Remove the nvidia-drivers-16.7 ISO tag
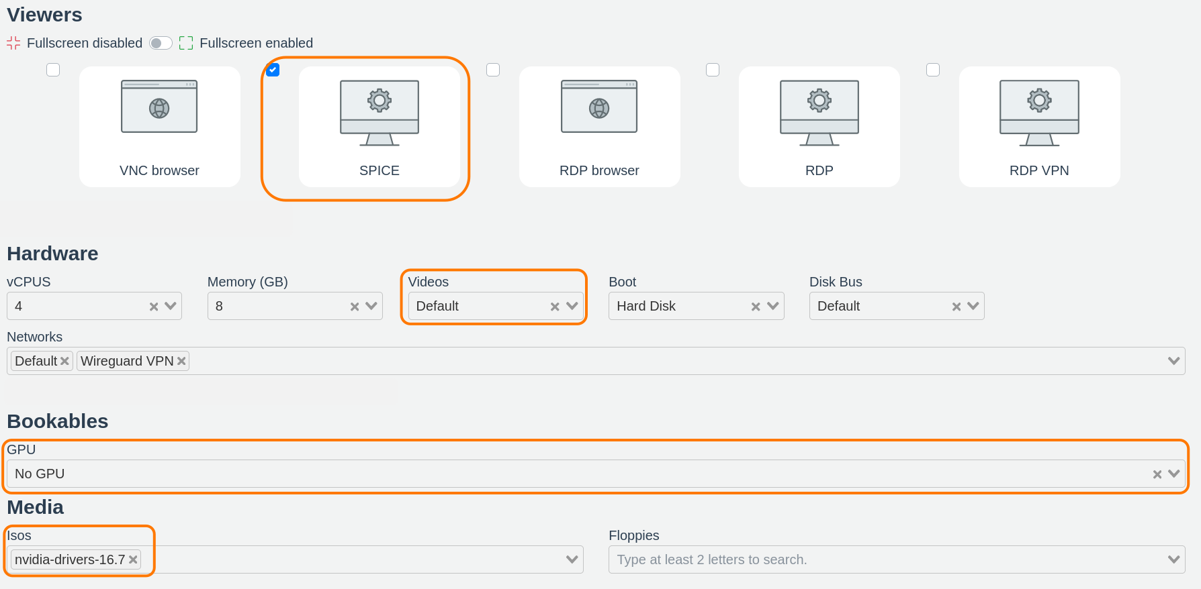Image resolution: width=1201 pixels, height=589 pixels. (133, 559)
